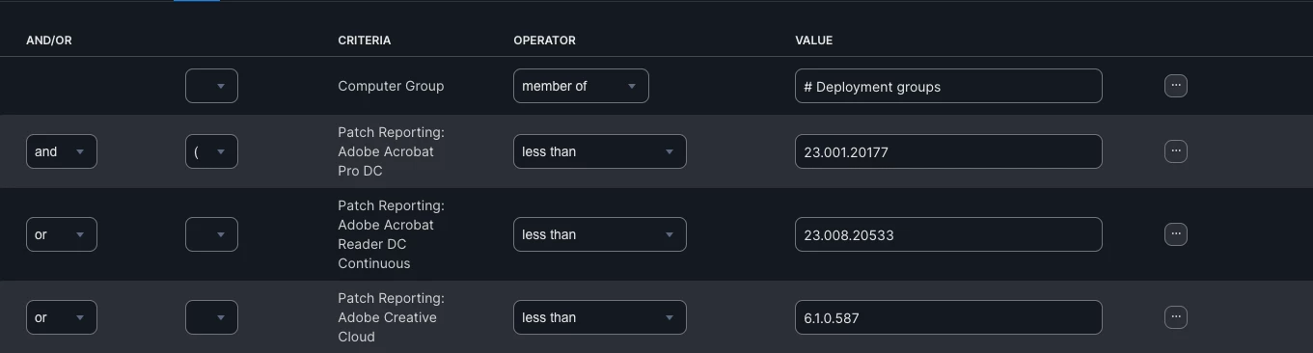Viewport: 1313px width, 353px height.
Task: Change 'or' operator on Acrobat Reader row
Action: coord(61,234)
